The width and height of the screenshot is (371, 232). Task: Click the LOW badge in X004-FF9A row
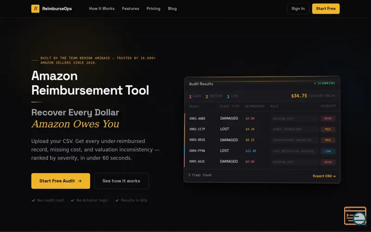pos(328,151)
